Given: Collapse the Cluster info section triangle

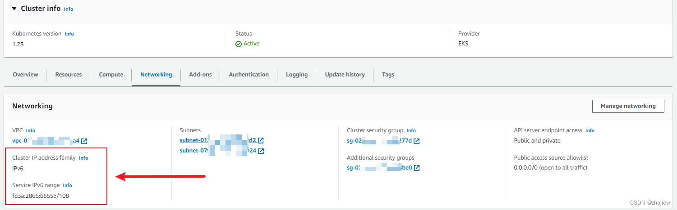Looking at the screenshot, I should coord(14,9).
